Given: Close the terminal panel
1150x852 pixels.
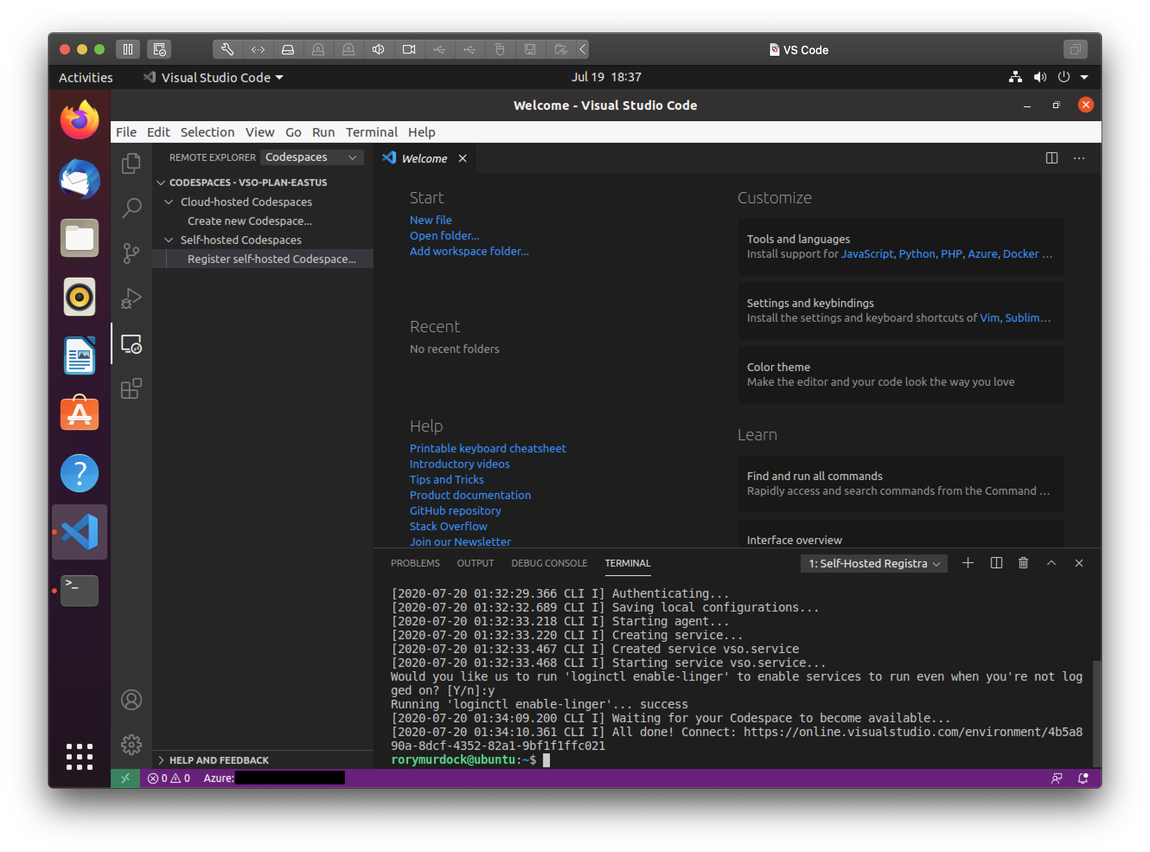Looking at the screenshot, I should pyautogui.click(x=1079, y=563).
